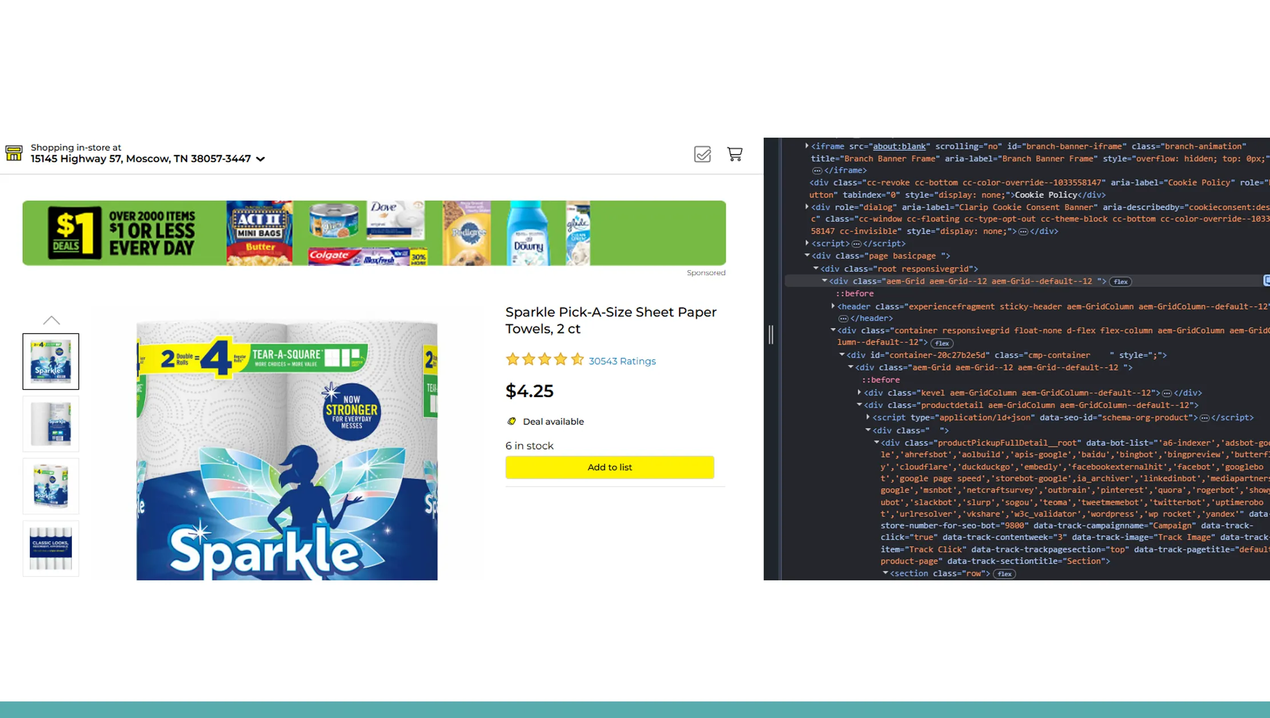
Task: Open the 30543 Ratings link
Action: 622,361
